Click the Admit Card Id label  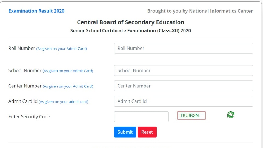23,101
